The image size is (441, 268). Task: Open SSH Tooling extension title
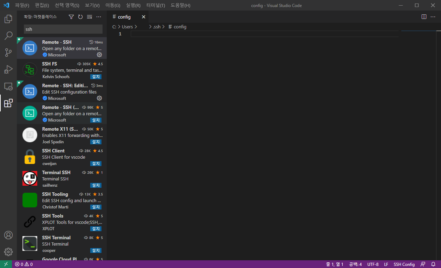(55, 194)
